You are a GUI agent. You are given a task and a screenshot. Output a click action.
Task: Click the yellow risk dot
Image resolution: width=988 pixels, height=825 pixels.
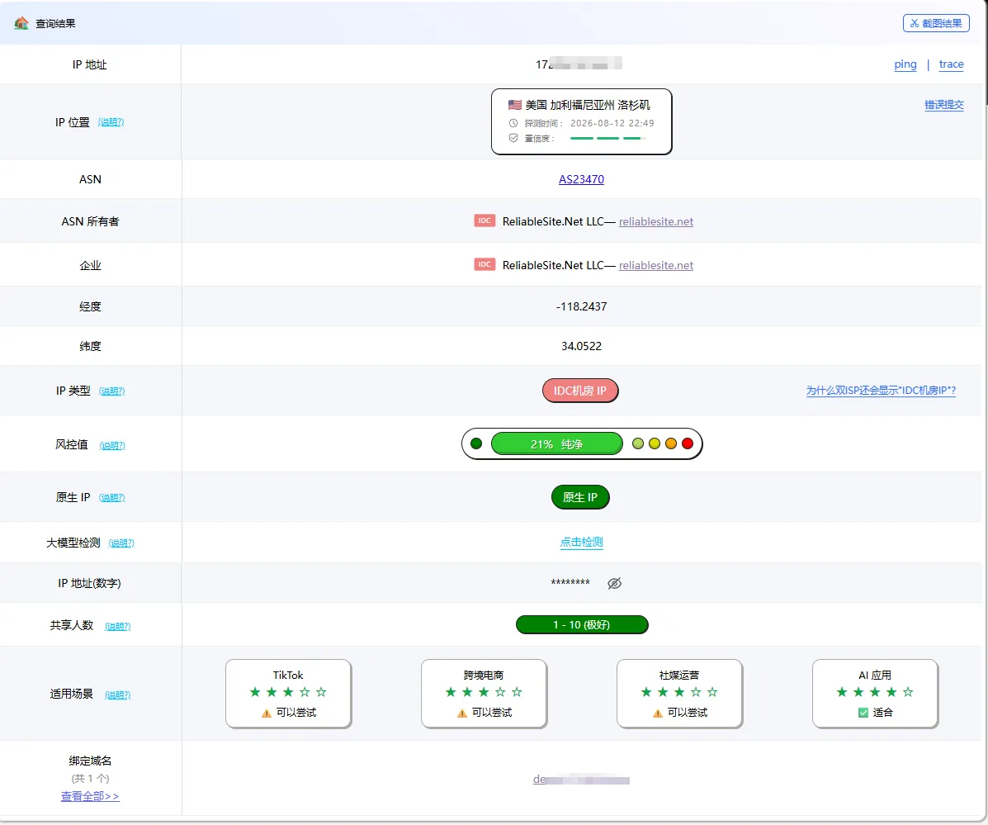(654, 443)
